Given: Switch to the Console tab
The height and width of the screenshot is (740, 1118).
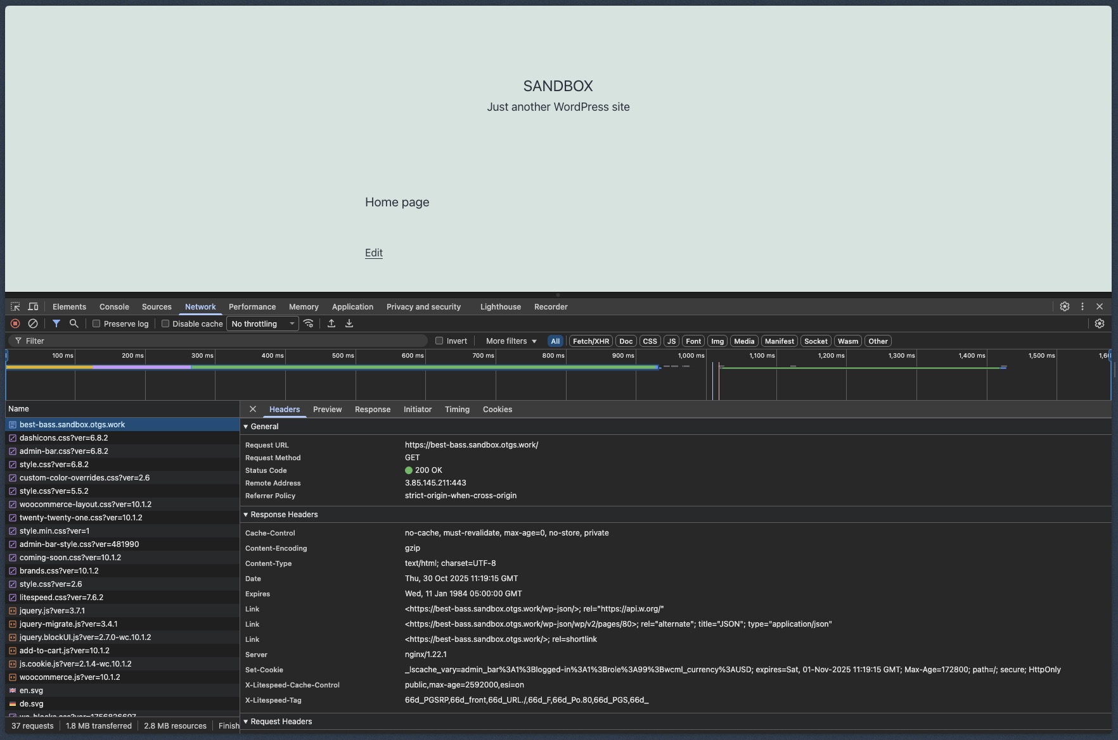Looking at the screenshot, I should (114, 307).
